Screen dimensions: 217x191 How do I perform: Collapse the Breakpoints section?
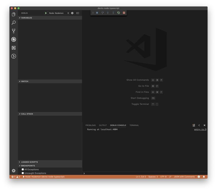click(x=50, y=166)
